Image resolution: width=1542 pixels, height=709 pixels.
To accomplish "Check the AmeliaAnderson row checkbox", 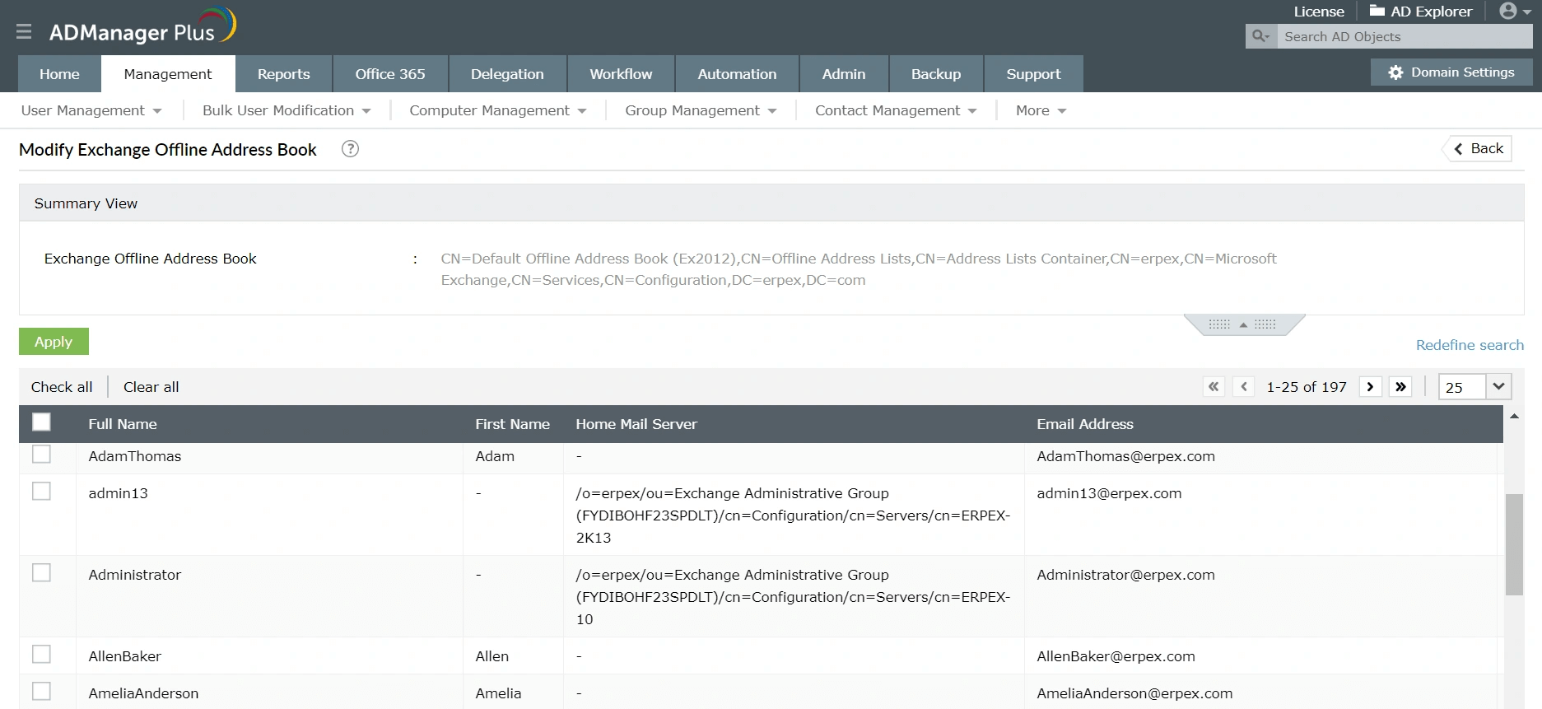I will [41, 691].
